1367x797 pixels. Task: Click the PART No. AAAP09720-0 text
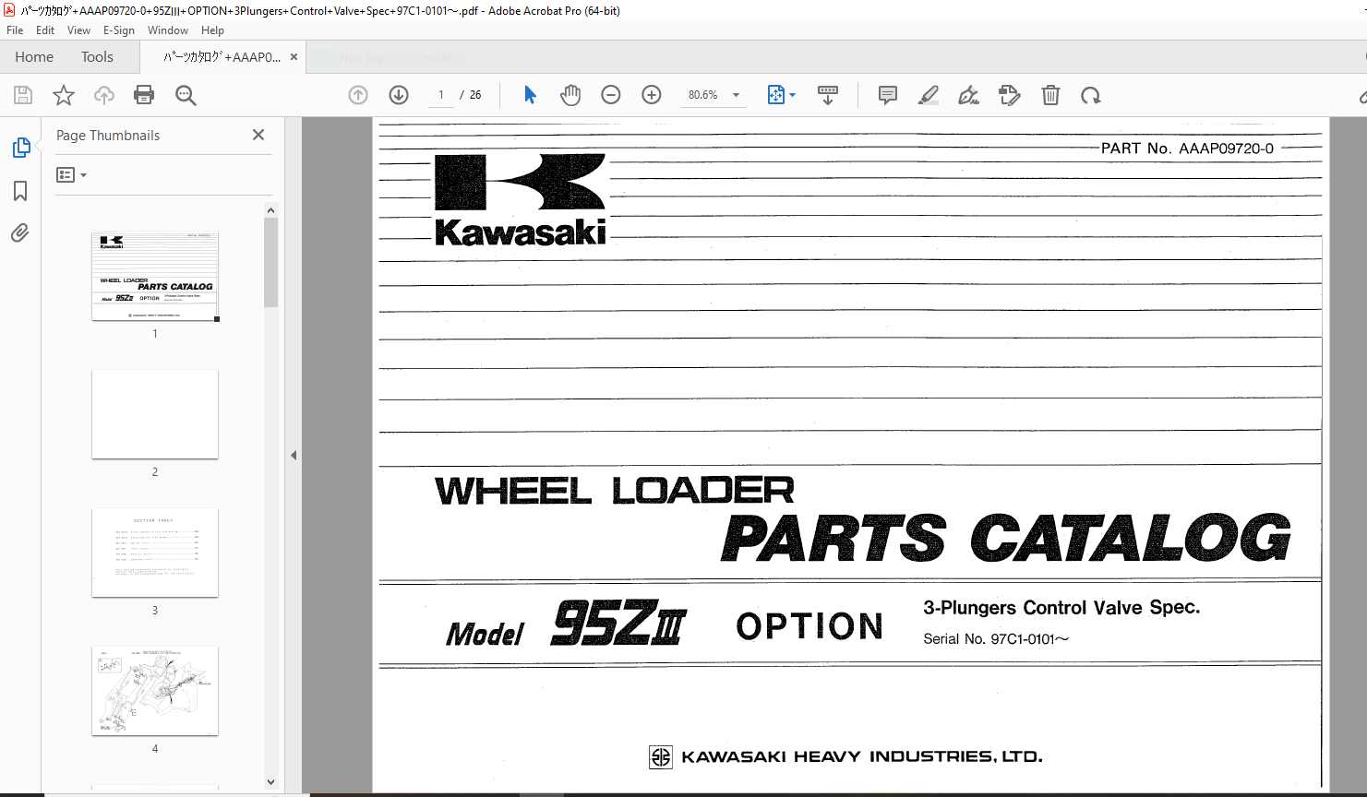tap(1187, 148)
